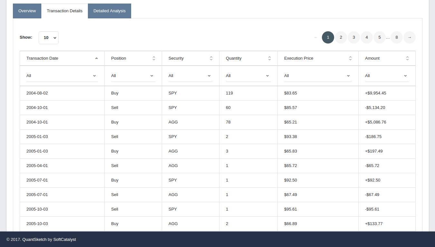Screen dimensions: 435x247
Task: Click the $85.57 execution price
Action: (x=291, y=108)
